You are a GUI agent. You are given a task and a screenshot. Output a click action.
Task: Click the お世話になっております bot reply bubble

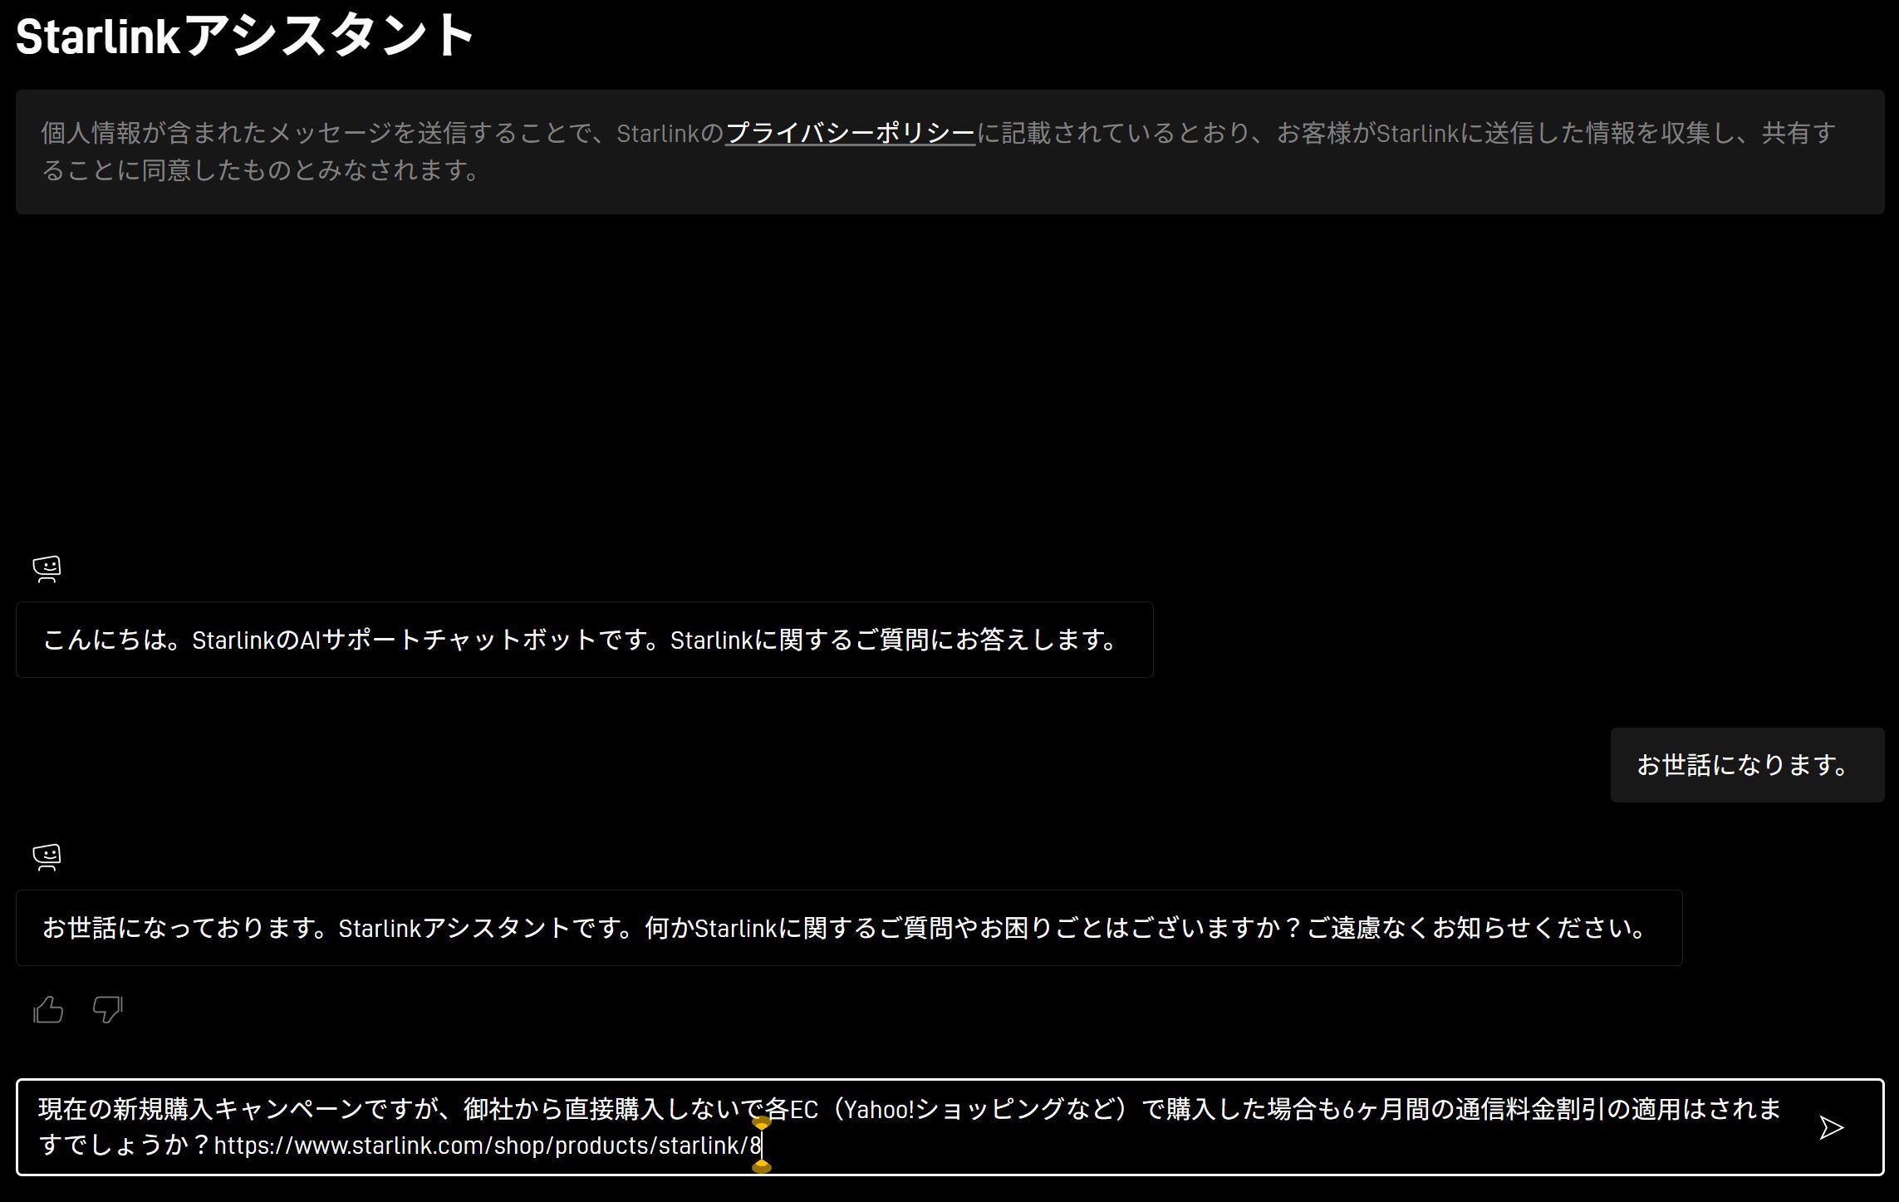coord(847,928)
